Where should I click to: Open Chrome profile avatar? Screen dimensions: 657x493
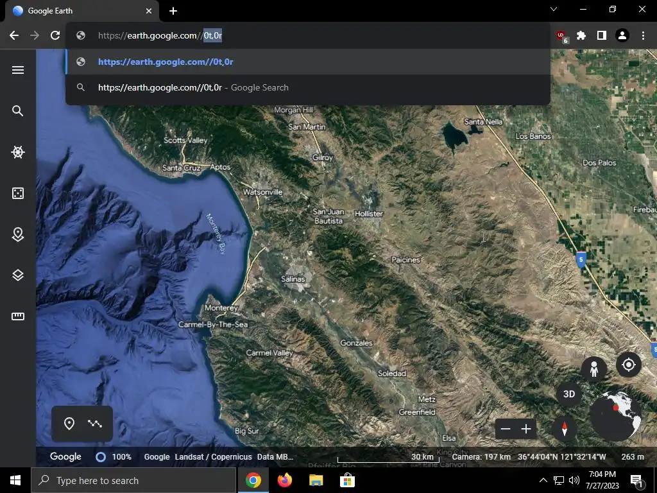coord(622,35)
